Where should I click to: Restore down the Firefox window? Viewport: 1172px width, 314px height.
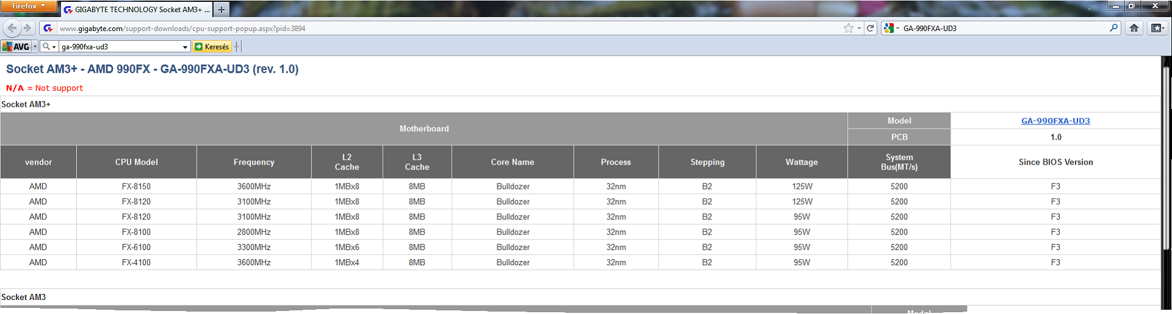coord(1131,5)
